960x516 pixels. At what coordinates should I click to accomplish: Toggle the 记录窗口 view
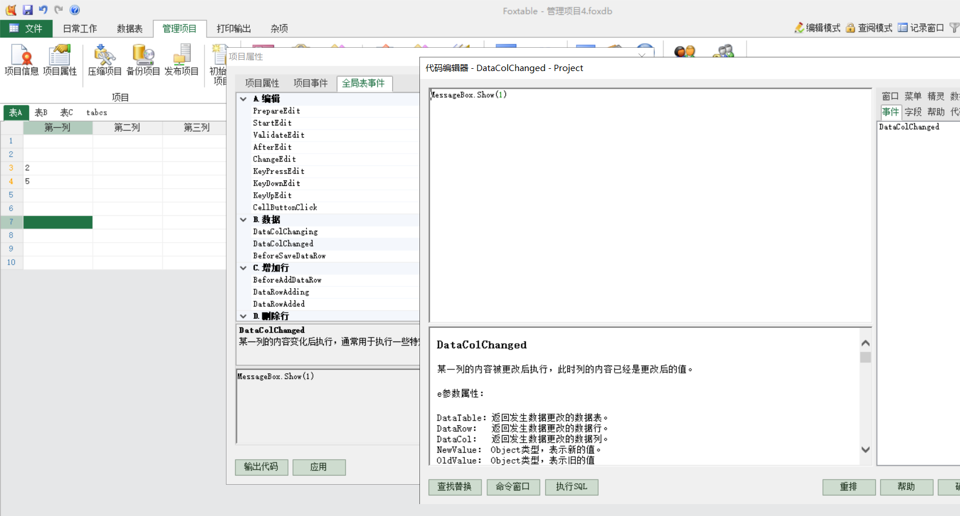(x=921, y=28)
